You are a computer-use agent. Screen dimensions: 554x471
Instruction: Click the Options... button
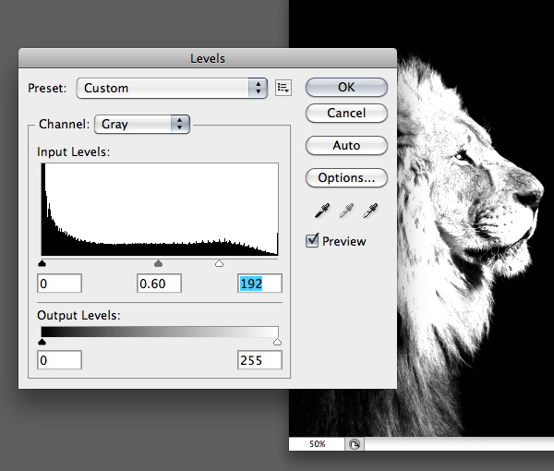point(346,177)
